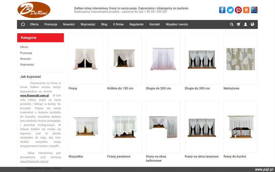Open the shopping cart icon
The height and width of the screenshot is (172, 275).
[239, 24]
